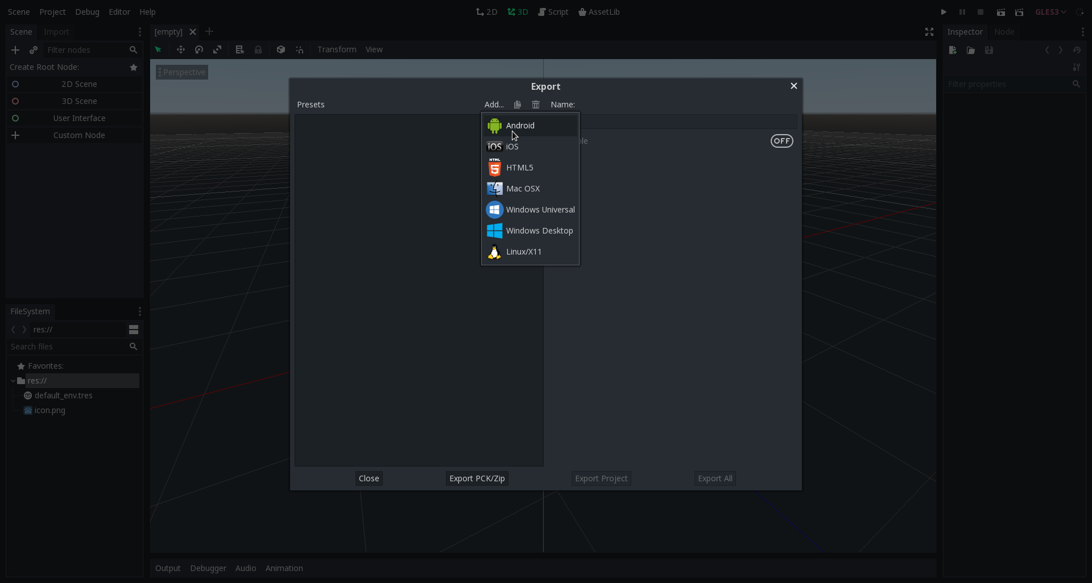Screen dimensions: 1092x583
Task: Click the duplicate preset icon
Action: tap(517, 105)
